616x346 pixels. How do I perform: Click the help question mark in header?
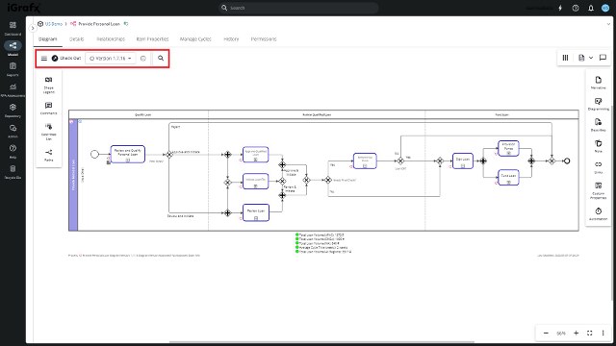pyautogui.click(x=576, y=8)
